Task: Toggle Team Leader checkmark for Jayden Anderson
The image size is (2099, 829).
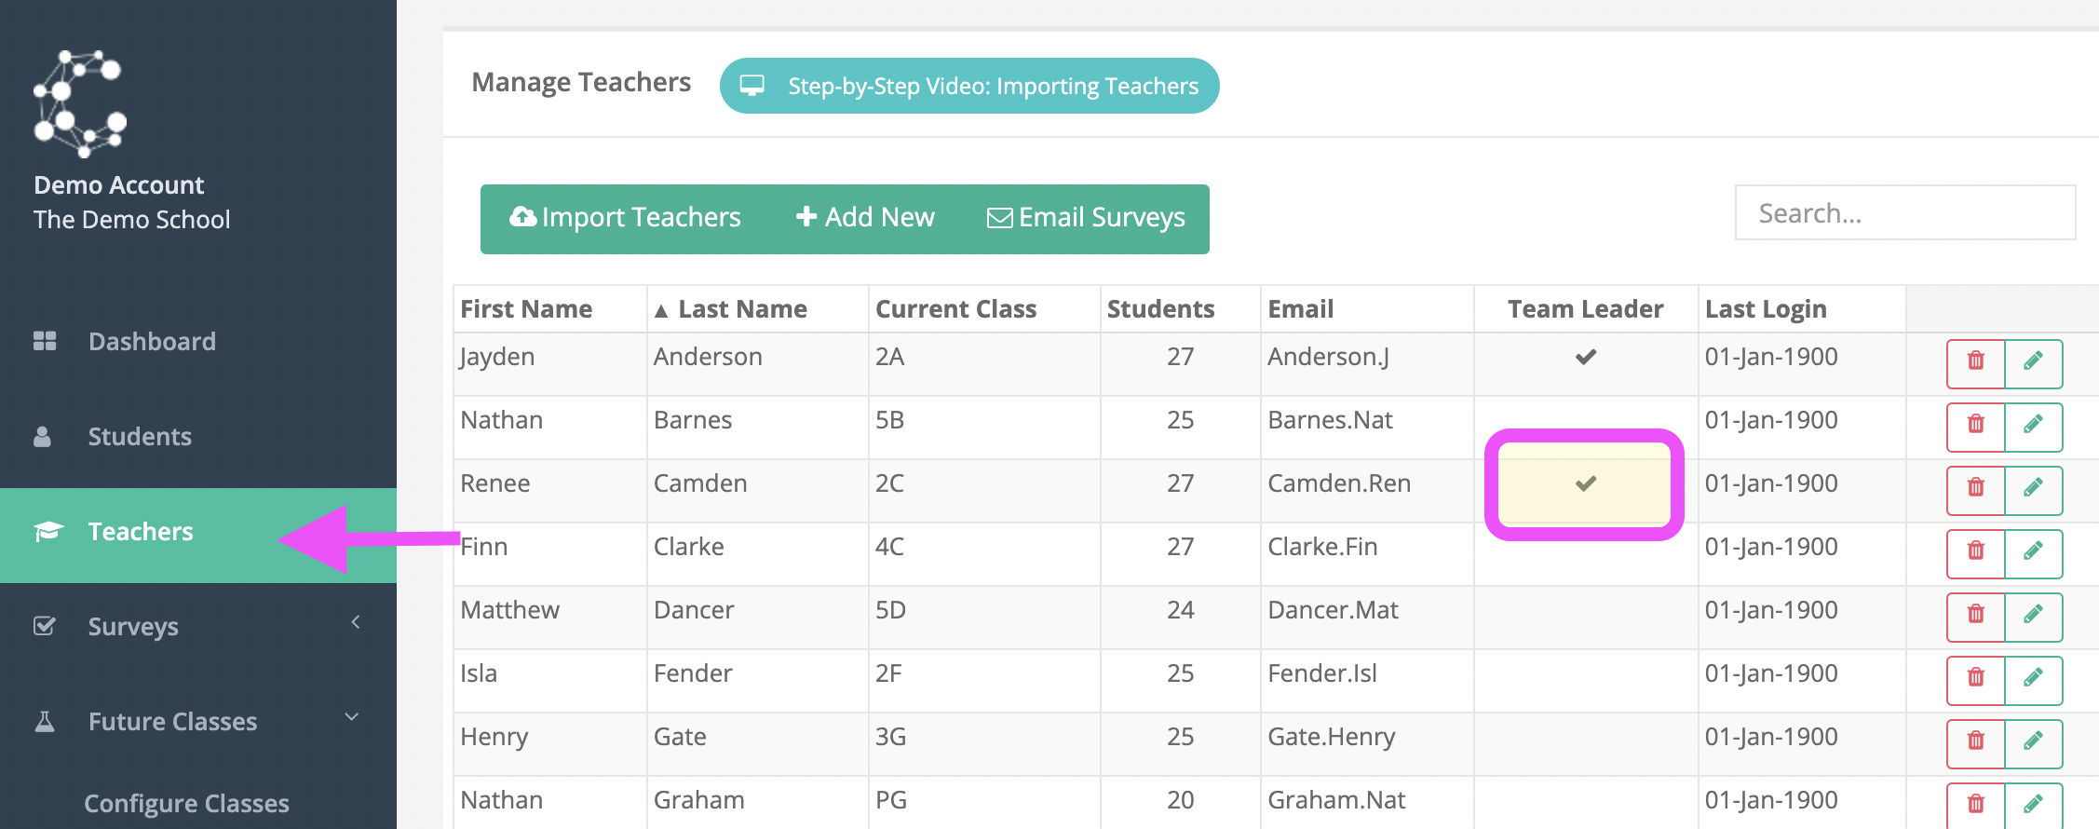Action: tap(1585, 357)
